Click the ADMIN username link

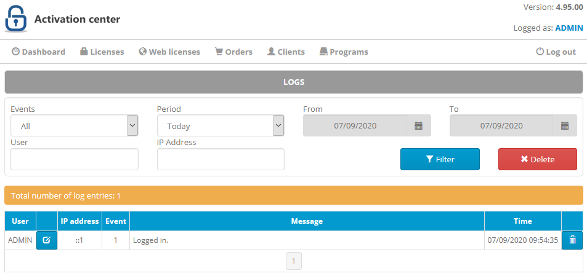pyautogui.click(x=569, y=28)
